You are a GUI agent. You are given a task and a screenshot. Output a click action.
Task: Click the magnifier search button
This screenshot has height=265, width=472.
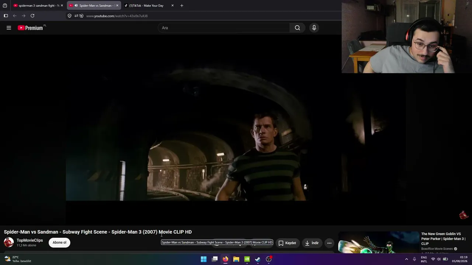(x=297, y=28)
